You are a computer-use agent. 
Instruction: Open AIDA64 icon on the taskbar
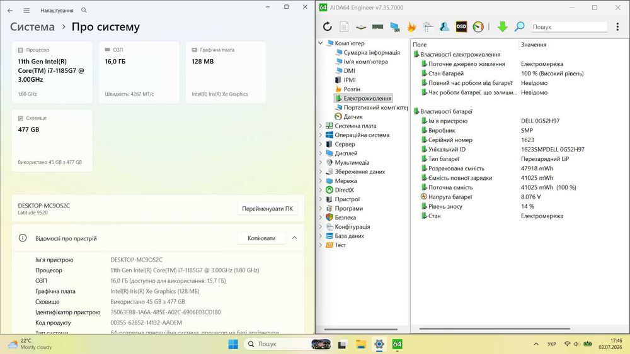click(x=398, y=344)
